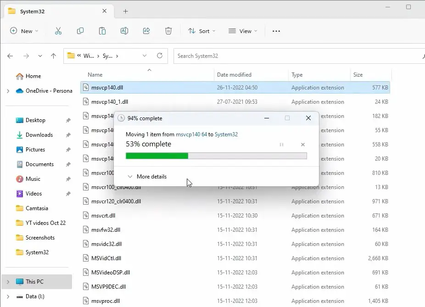Select msvproc.dll file
425x307 pixels.
[106, 301]
